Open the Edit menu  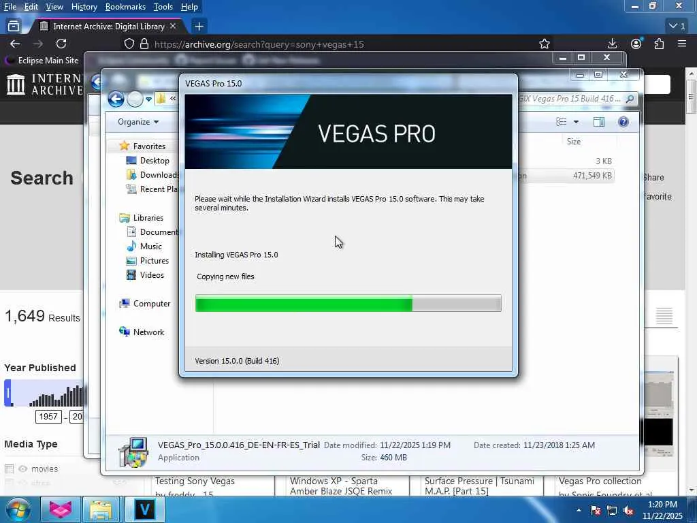(x=31, y=7)
